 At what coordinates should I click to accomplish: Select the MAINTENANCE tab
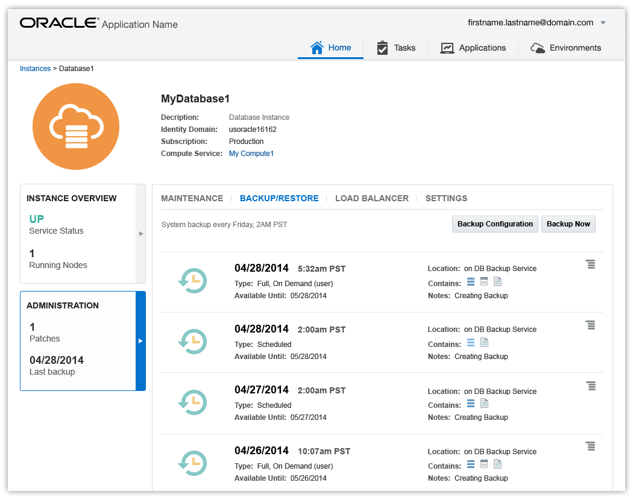tap(192, 199)
